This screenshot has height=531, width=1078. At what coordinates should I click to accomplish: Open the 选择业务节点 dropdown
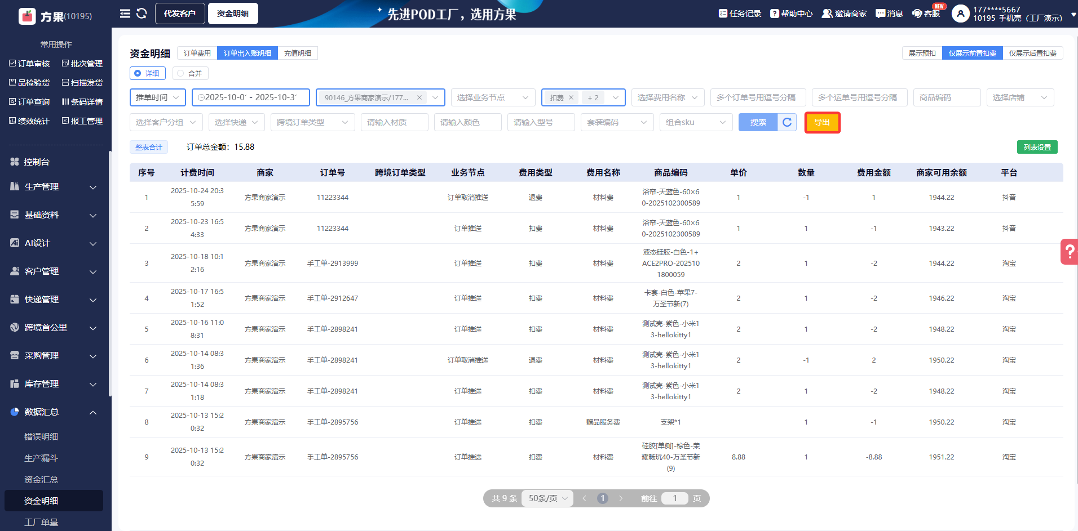493,97
